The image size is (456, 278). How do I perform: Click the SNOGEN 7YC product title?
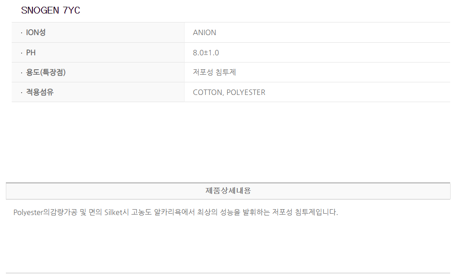click(x=50, y=10)
